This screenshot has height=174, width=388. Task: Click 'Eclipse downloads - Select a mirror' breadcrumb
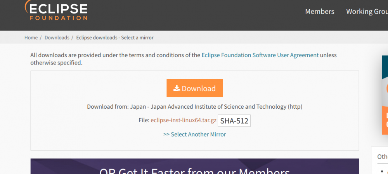115,38
